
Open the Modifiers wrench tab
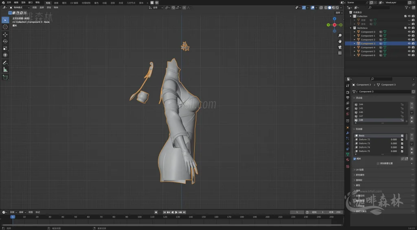tap(348, 132)
